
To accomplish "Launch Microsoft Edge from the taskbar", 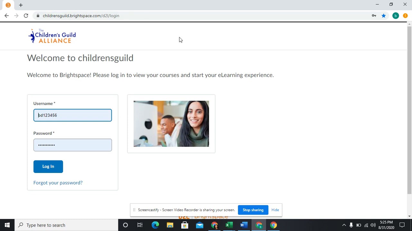I will click(155, 225).
